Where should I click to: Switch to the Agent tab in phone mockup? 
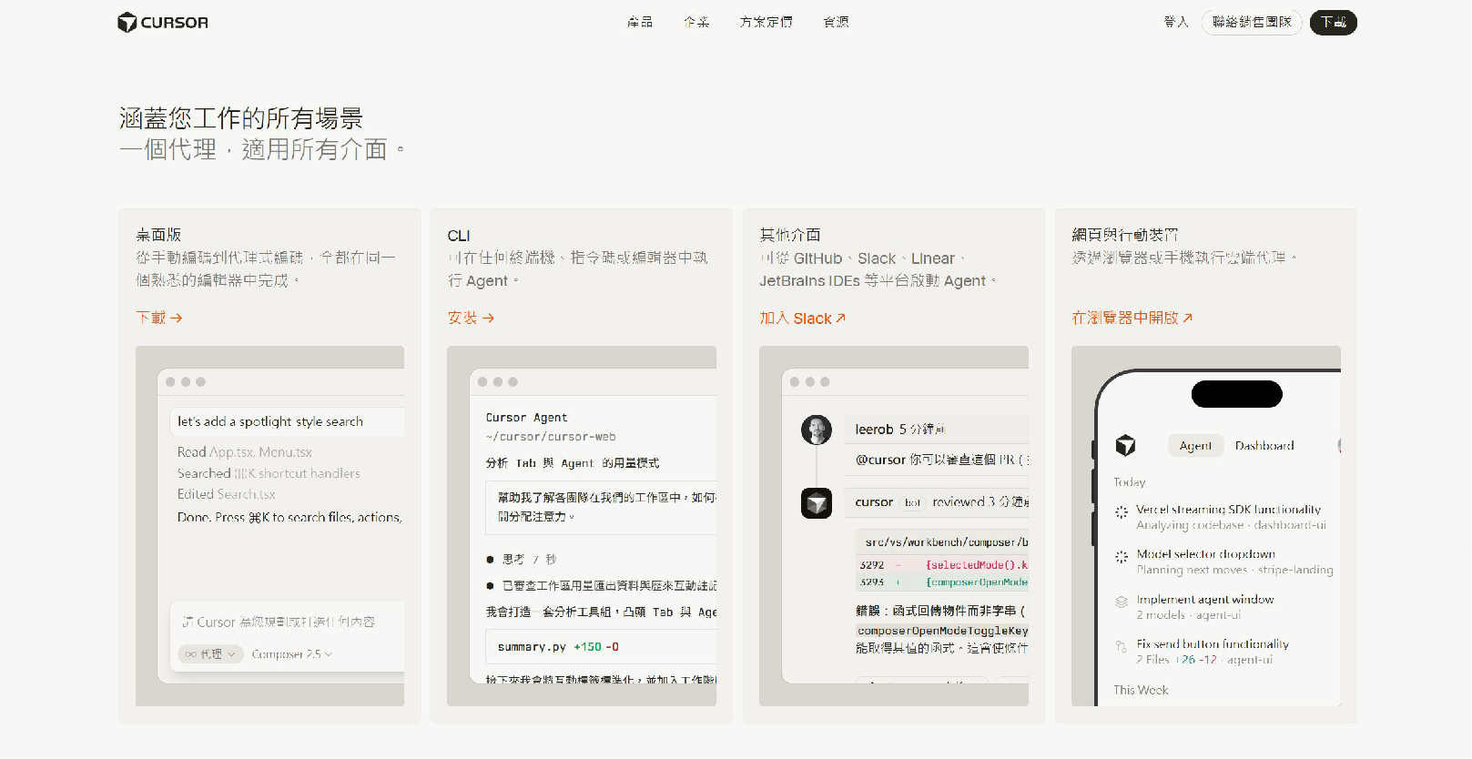pyautogui.click(x=1195, y=446)
